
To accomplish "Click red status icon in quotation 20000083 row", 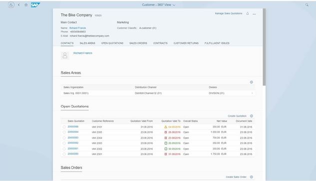I will click(166, 138).
